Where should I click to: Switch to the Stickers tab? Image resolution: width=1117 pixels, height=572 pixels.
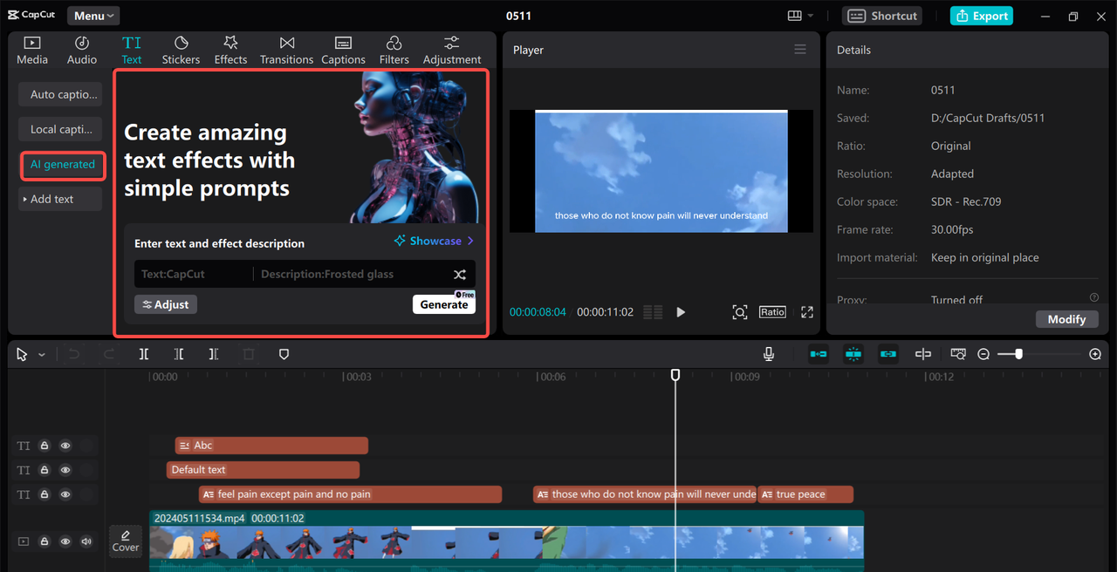pos(181,51)
